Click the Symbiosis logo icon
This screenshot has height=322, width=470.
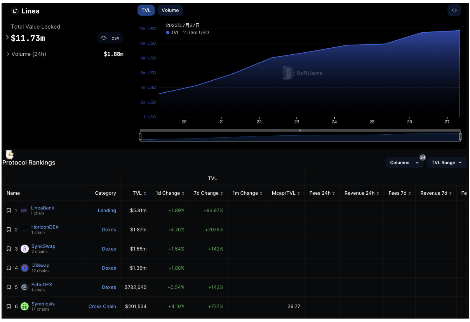pos(24,306)
